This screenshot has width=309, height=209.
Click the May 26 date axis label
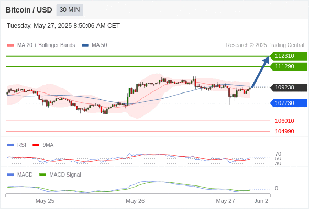(x=135, y=201)
